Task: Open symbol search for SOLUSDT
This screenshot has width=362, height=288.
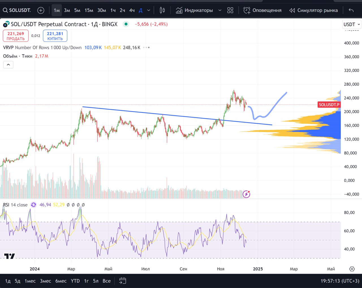Action: coord(17,10)
